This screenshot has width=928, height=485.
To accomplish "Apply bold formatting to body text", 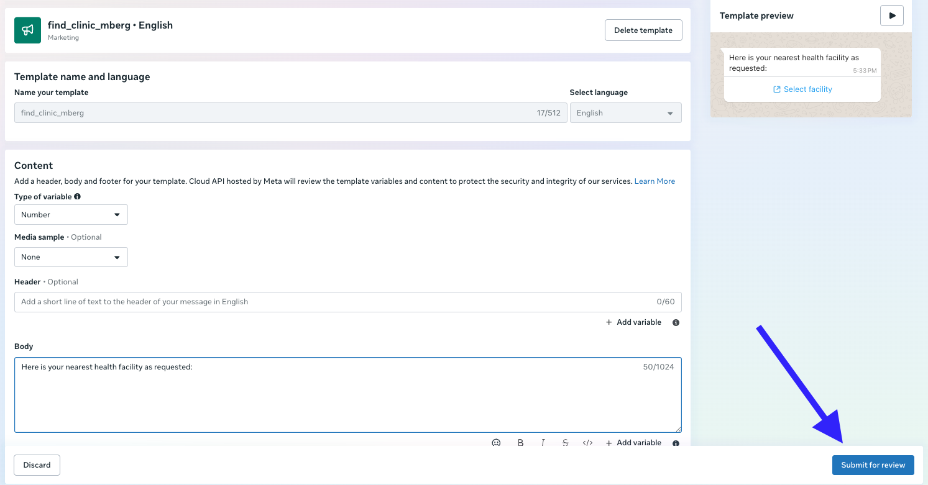I will coord(520,443).
